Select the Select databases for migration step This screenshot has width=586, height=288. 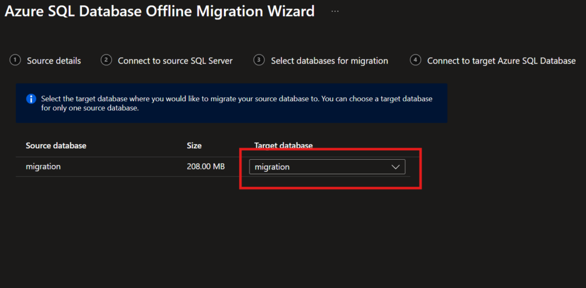coord(329,61)
